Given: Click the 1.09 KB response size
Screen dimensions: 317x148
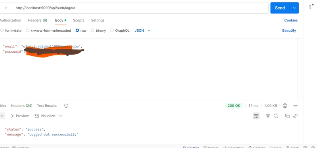Looking at the screenshot, I should (271, 106).
